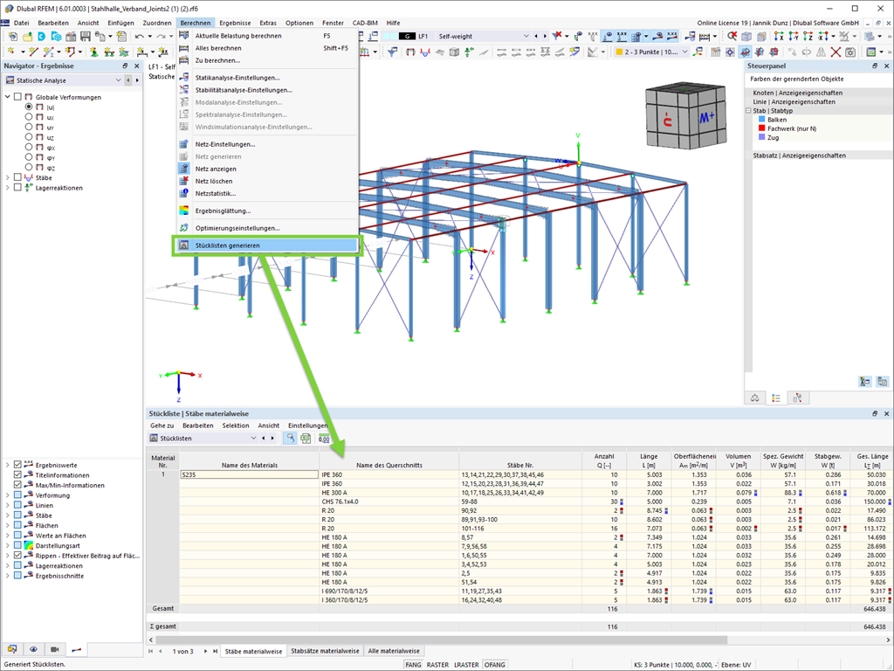Click the orientation cube in the viewport

686,116
